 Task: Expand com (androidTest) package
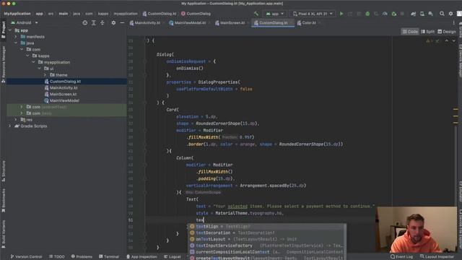point(22,107)
